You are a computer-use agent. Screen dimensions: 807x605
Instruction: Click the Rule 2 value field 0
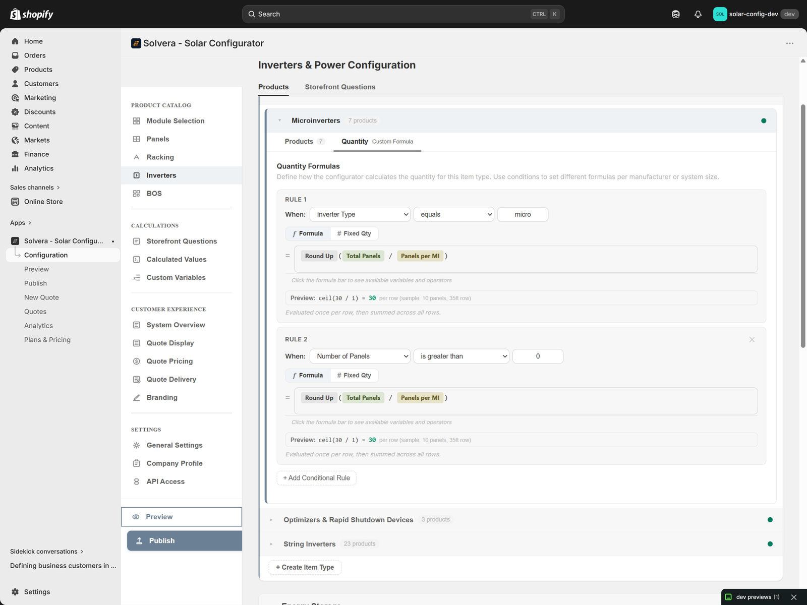click(538, 356)
